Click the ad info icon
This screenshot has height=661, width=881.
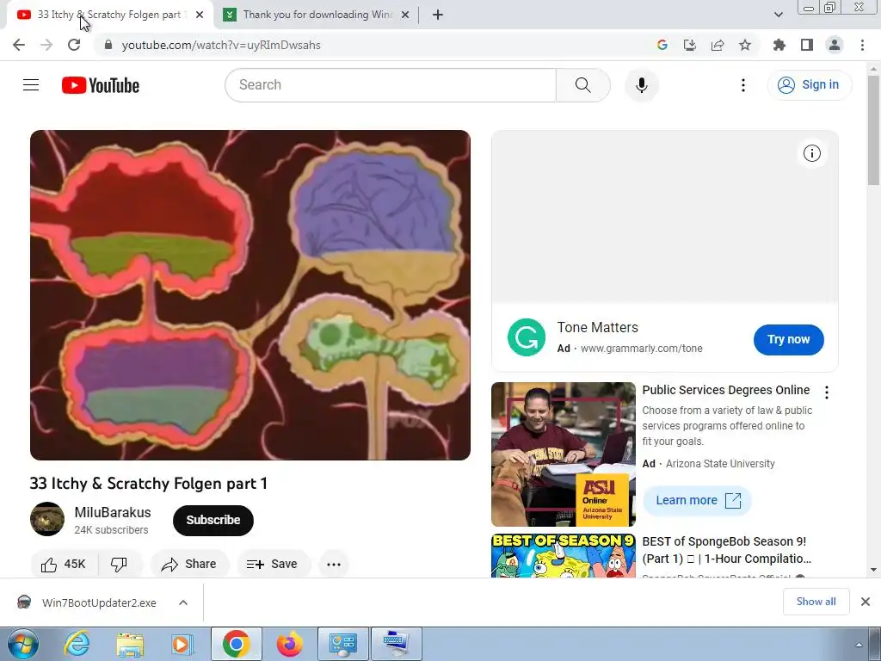pyautogui.click(x=811, y=153)
